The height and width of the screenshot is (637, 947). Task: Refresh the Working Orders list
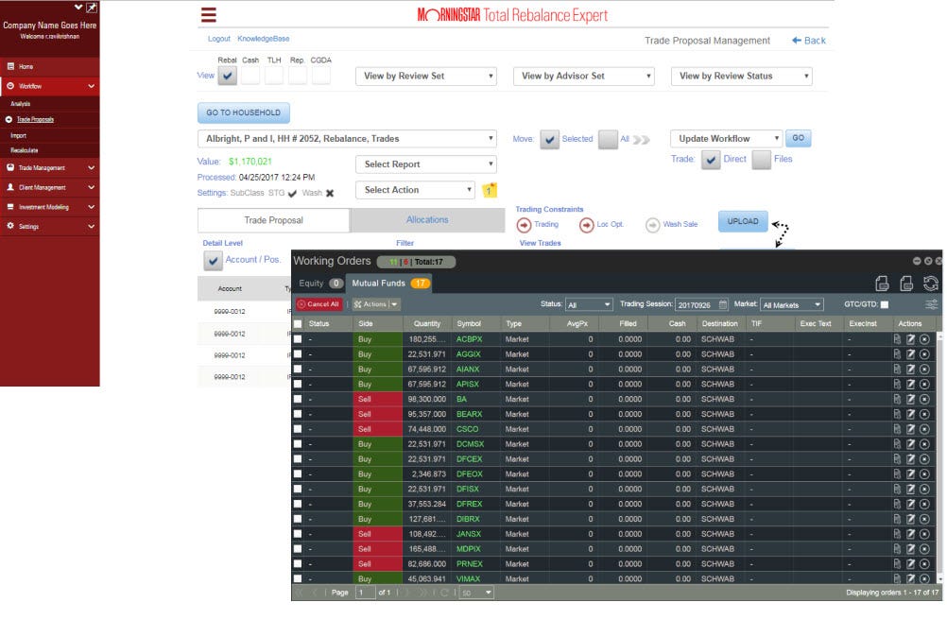pos(931,284)
